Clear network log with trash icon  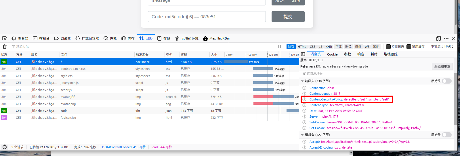click(5, 47)
